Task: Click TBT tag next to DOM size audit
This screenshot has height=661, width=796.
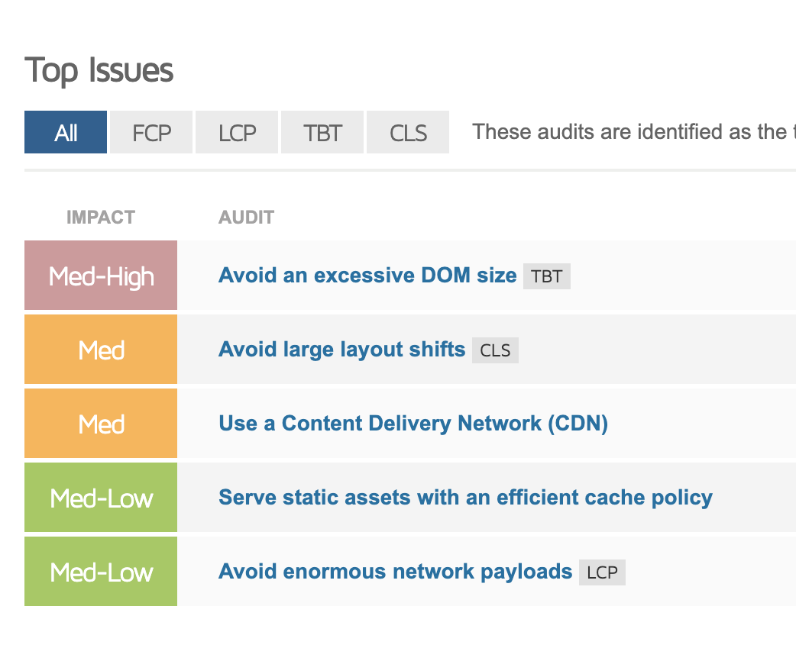Action: point(547,276)
